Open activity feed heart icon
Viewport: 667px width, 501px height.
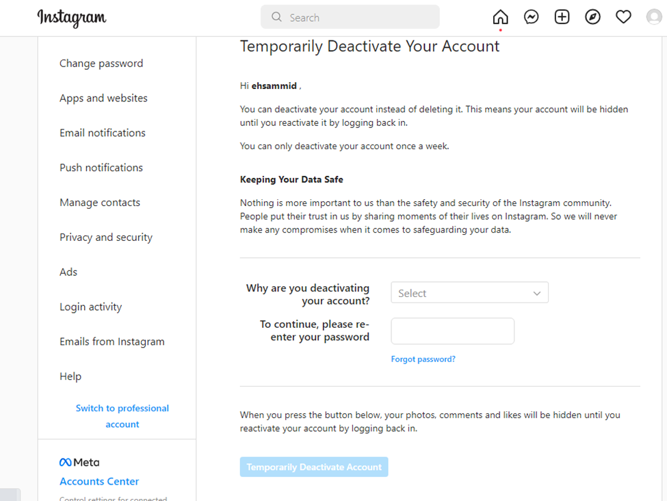[623, 18]
